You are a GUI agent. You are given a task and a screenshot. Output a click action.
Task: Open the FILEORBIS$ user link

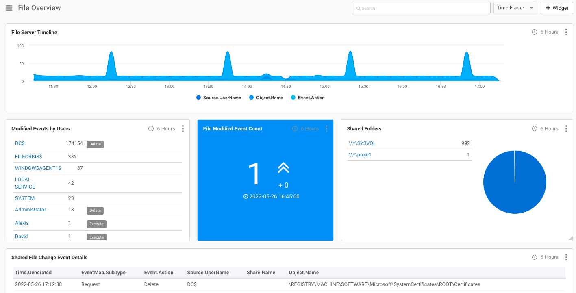pos(28,157)
